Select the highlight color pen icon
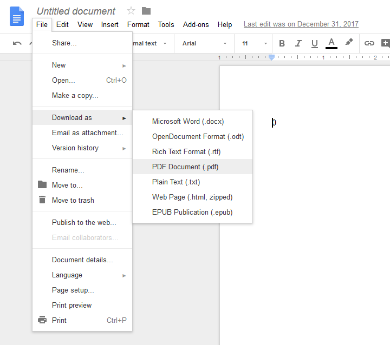Image resolution: width=390 pixels, height=345 pixels. click(x=349, y=42)
